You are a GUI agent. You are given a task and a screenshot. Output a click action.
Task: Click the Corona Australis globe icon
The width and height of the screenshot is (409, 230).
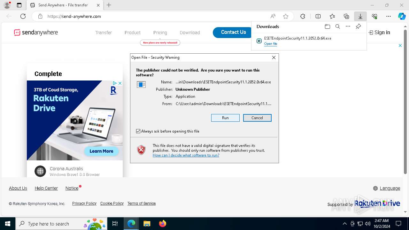[x=40, y=171]
